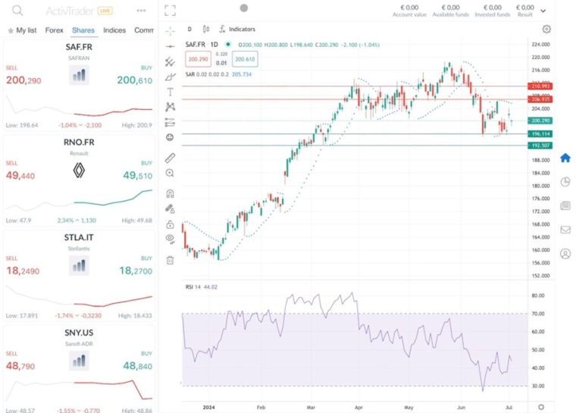Click the trash icon to remove drawings

coord(171,260)
